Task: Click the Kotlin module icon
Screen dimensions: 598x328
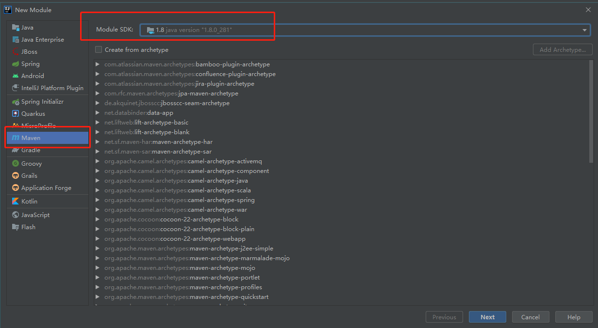Action: (x=16, y=202)
